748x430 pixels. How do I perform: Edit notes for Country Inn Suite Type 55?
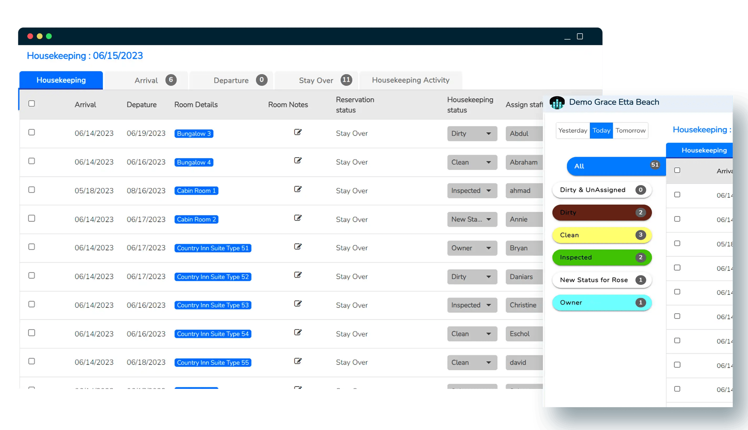[x=298, y=361]
